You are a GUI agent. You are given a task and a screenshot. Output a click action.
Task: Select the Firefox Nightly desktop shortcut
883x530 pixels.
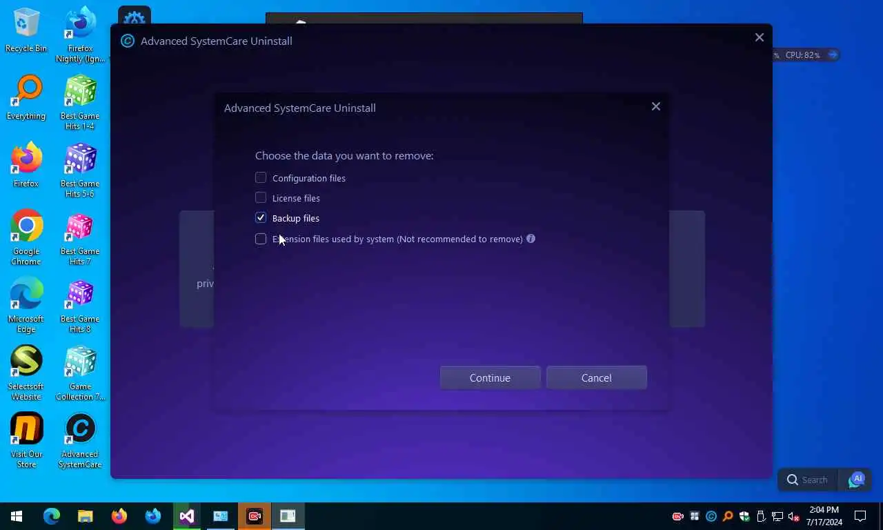[80, 35]
